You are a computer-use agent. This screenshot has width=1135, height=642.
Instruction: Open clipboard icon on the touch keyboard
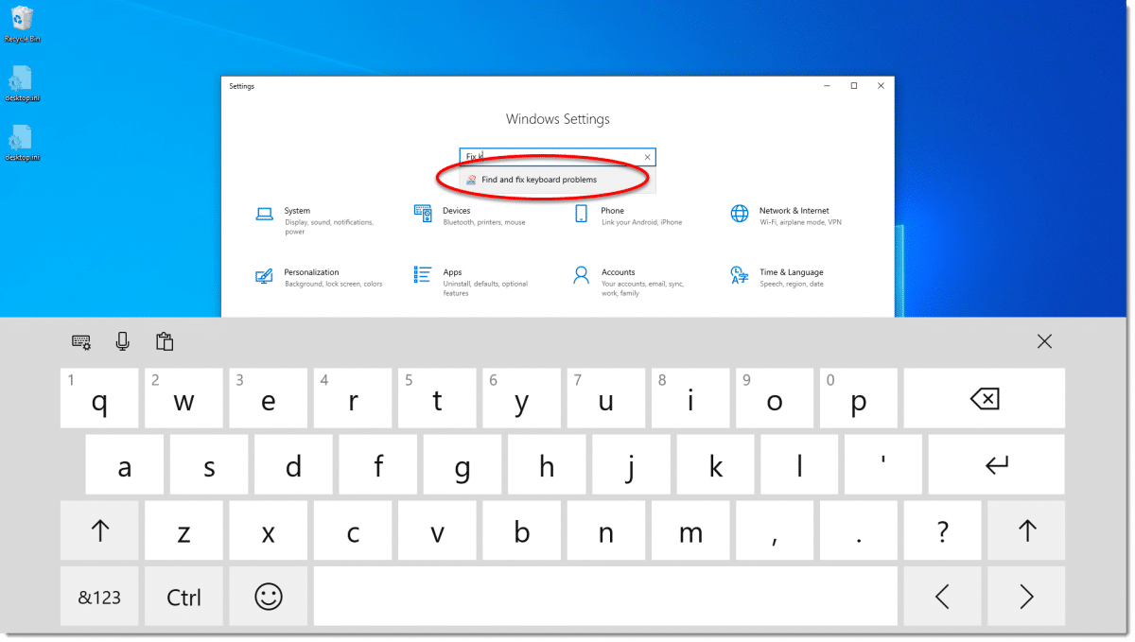point(165,341)
